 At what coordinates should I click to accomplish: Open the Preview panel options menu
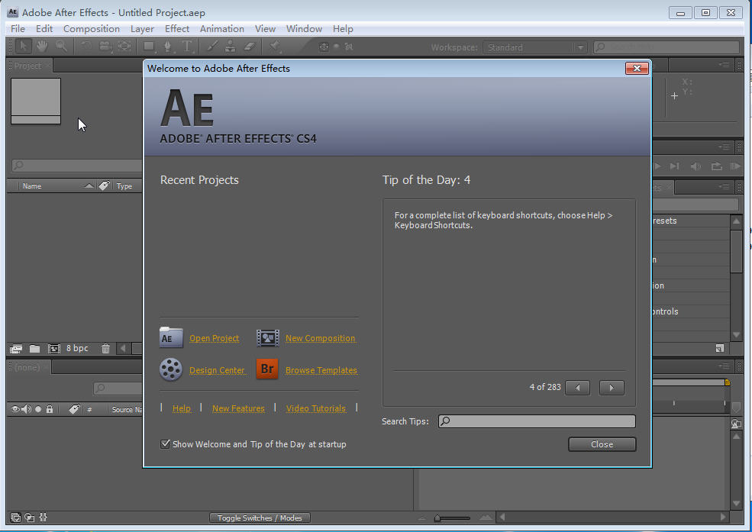tap(724, 147)
